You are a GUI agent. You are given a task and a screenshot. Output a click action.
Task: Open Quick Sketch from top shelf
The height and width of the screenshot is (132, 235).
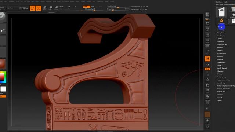point(24,8)
